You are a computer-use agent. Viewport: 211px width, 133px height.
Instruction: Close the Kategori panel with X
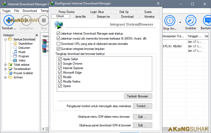37,35
